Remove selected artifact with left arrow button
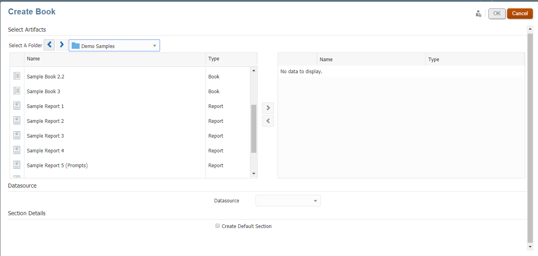The width and height of the screenshot is (538, 256). (x=268, y=121)
